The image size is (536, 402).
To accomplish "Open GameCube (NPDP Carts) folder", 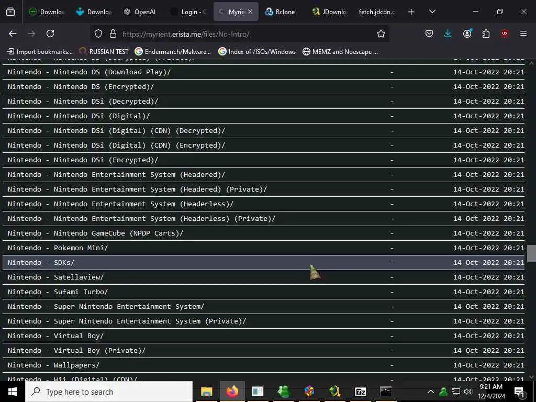I will point(95,233).
